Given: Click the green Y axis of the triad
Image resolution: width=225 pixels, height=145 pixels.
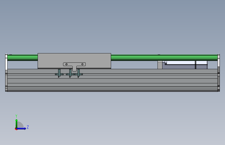Looking at the screenshot, I should (x=17, y=124).
